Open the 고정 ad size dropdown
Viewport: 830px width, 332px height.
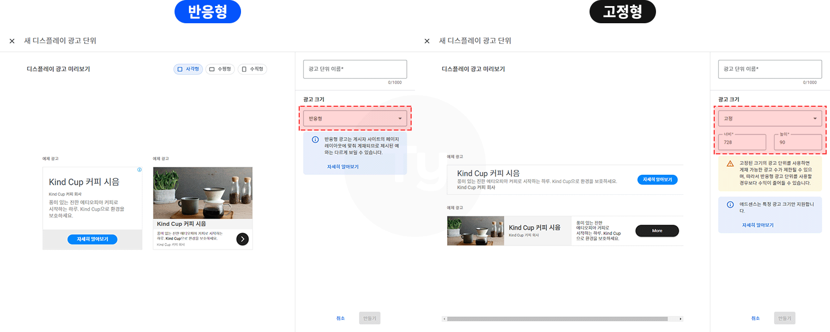point(770,118)
